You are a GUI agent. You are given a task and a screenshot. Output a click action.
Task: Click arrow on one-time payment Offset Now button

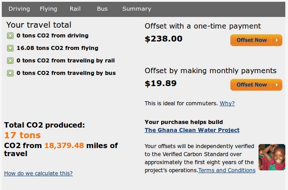[277, 40]
